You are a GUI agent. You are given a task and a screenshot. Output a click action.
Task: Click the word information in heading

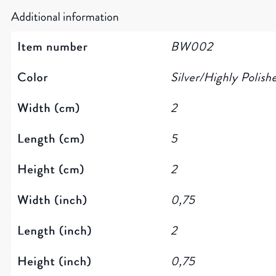coord(91,17)
